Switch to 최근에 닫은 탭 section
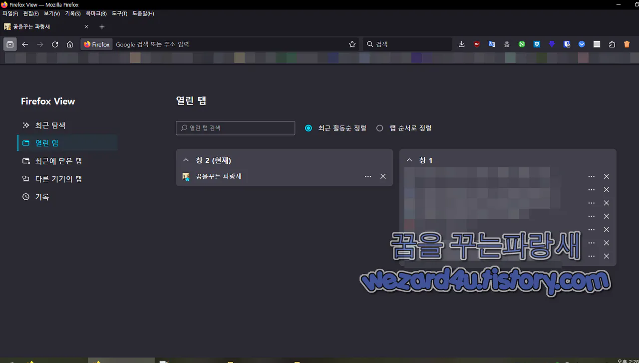639x363 pixels. pos(58,161)
